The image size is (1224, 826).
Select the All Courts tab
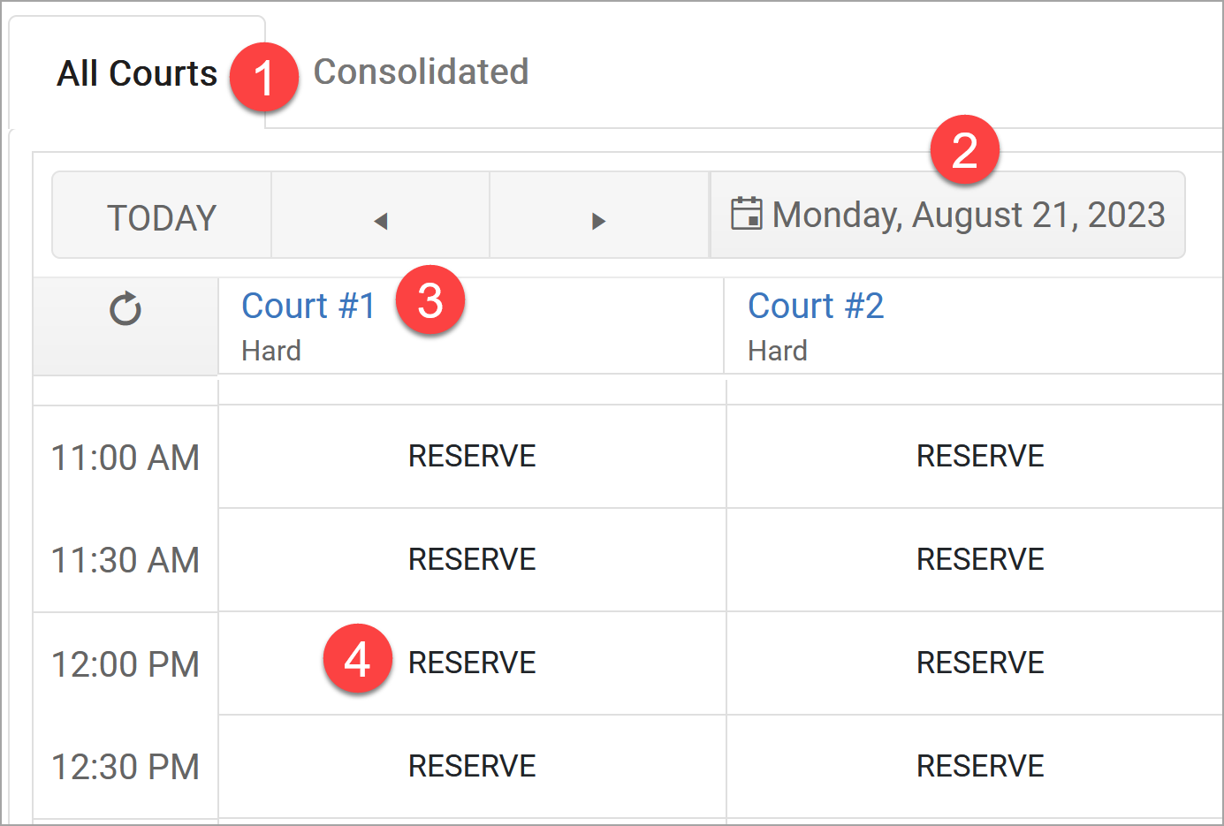point(137,73)
